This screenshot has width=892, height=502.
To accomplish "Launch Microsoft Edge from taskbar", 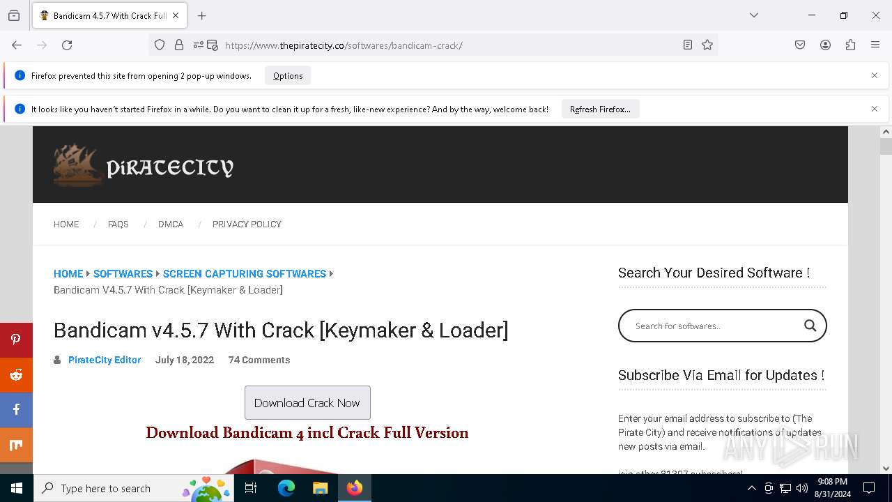I will [x=286, y=488].
